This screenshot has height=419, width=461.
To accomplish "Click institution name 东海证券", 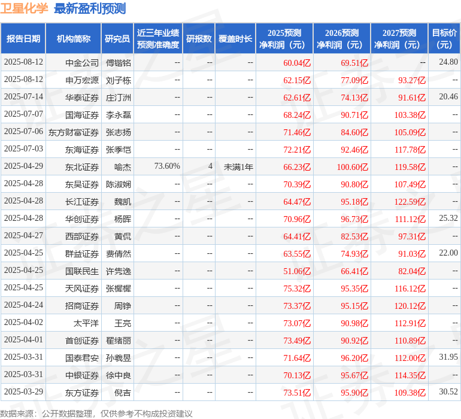I will tap(82, 150).
